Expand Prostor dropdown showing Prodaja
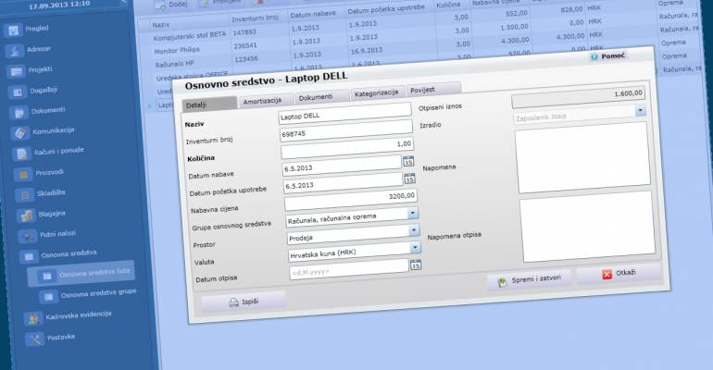 pyautogui.click(x=414, y=230)
